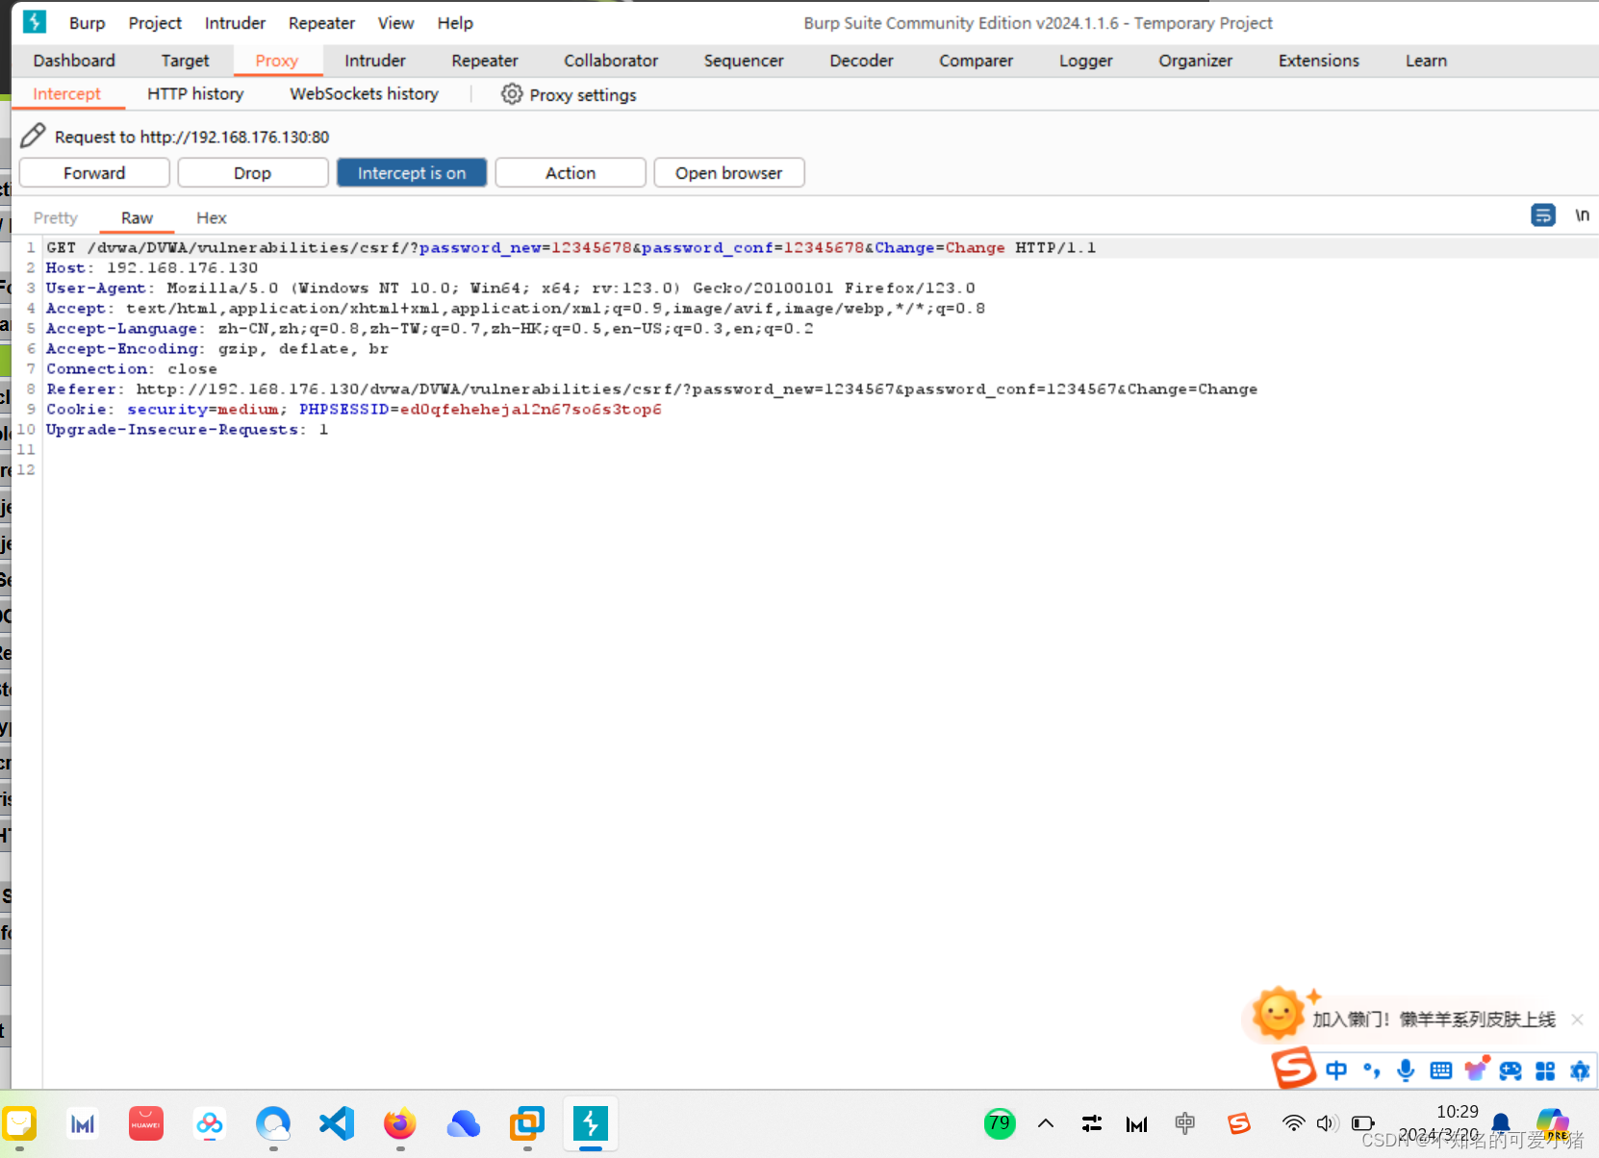Viewport: 1599px width, 1158px height.
Task: Open the HTTP history sub-tab
Action: [x=195, y=93]
